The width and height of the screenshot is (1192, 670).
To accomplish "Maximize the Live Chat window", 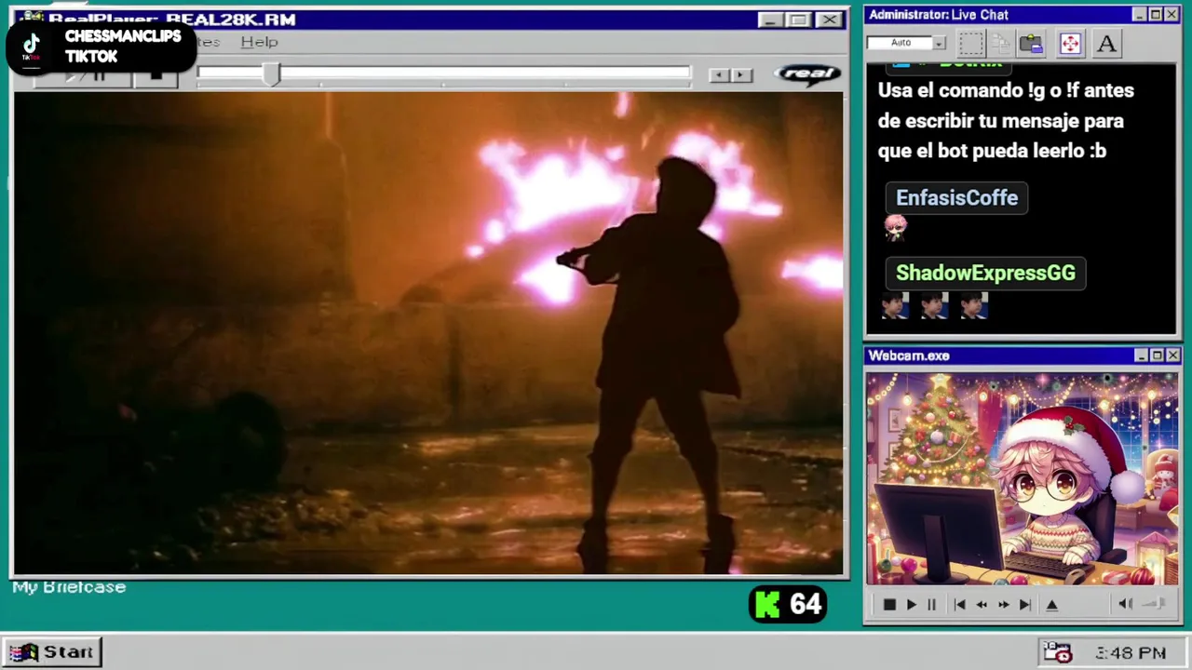I will click(x=1156, y=14).
